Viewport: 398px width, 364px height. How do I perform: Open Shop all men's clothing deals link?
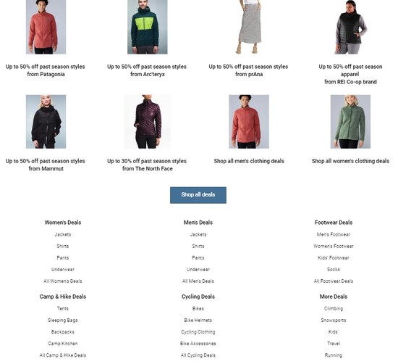[x=249, y=161]
